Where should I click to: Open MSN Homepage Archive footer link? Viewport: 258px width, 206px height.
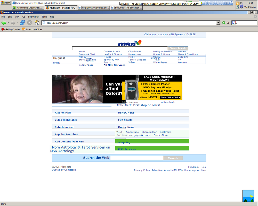[x=192, y=170]
